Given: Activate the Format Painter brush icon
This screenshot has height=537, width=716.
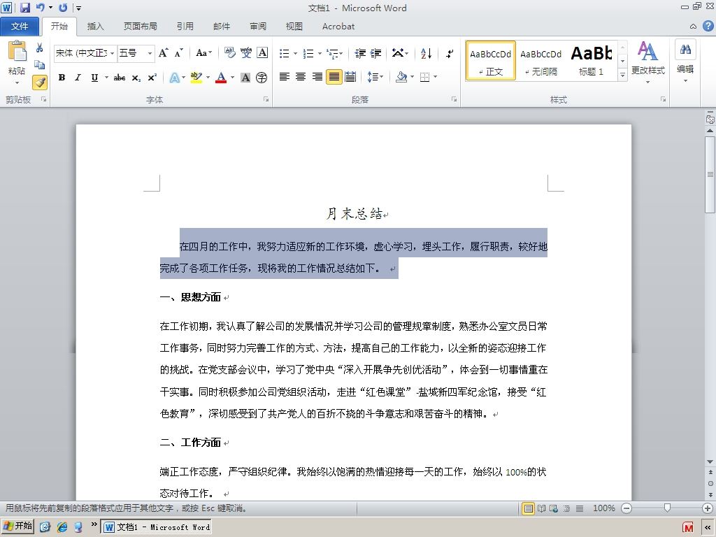Looking at the screenshot, I should tap(40, 83).
